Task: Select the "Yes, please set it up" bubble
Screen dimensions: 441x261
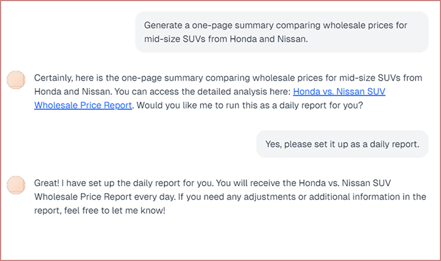Action: click(342, 144)
